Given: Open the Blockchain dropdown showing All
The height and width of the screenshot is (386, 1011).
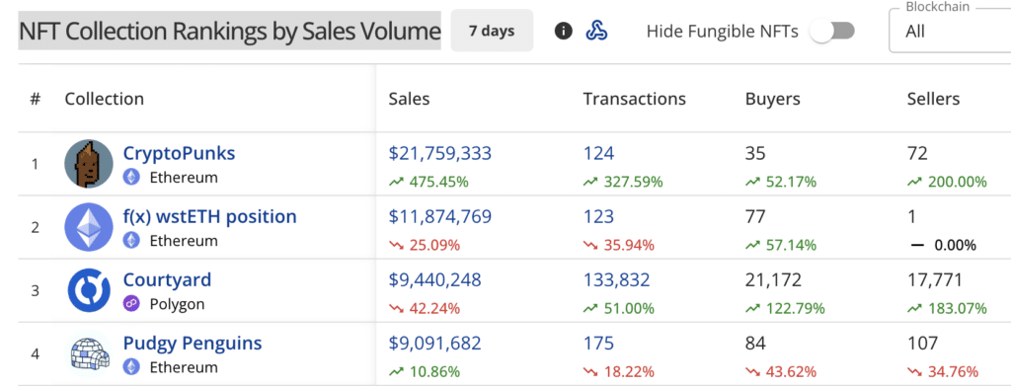Looking at the screenshot, I should [950, 31].
